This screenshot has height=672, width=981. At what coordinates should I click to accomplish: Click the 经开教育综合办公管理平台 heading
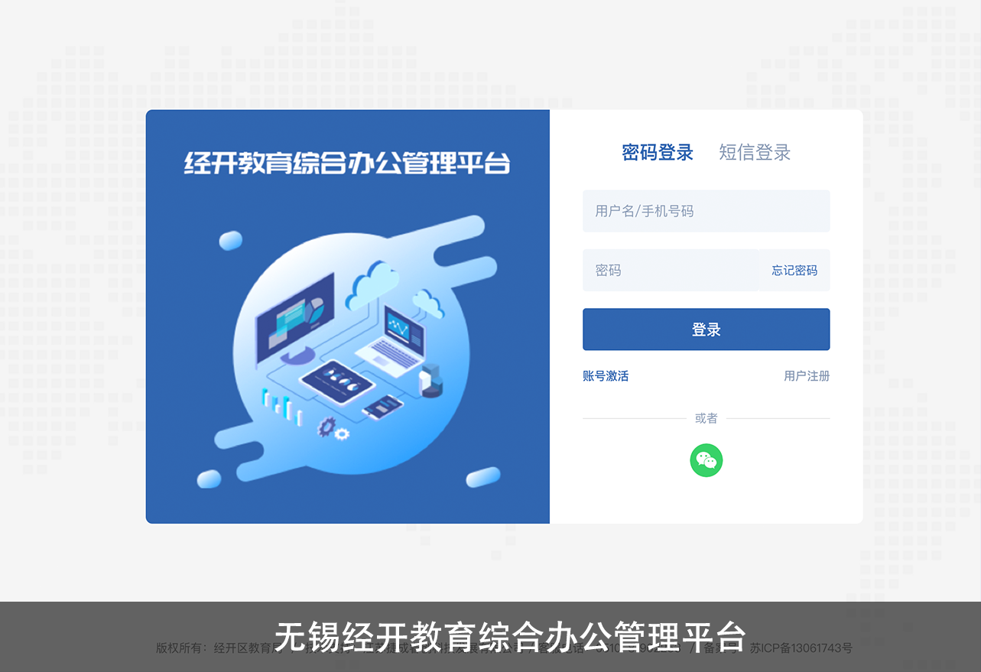click(x=347, y=164)
